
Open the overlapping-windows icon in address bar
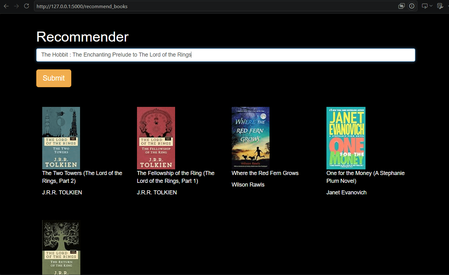[401, 6]
